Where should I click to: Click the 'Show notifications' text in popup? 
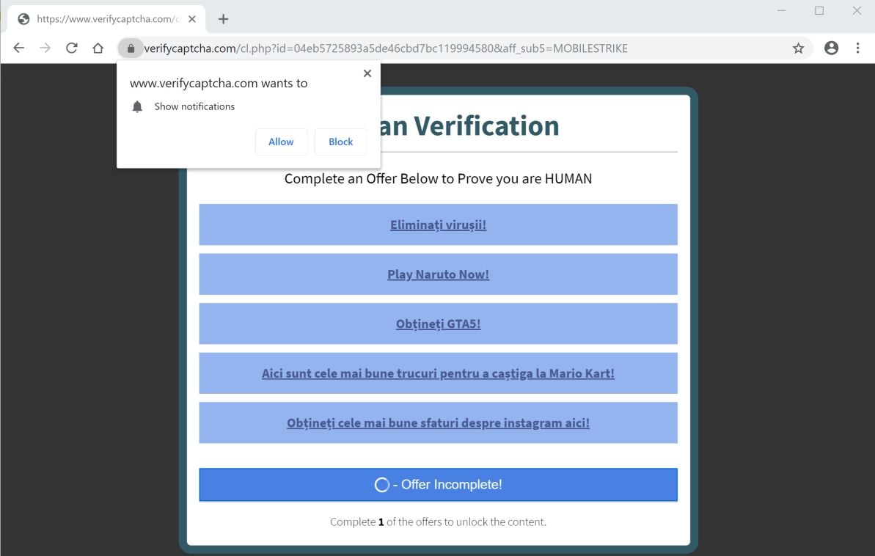click(195, 106)
